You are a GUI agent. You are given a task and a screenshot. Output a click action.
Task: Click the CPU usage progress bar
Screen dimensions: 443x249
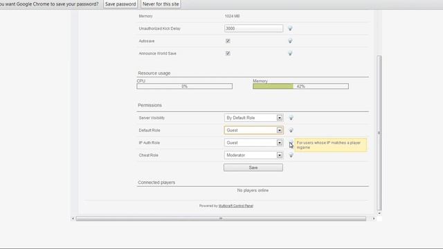coord(185,86)
